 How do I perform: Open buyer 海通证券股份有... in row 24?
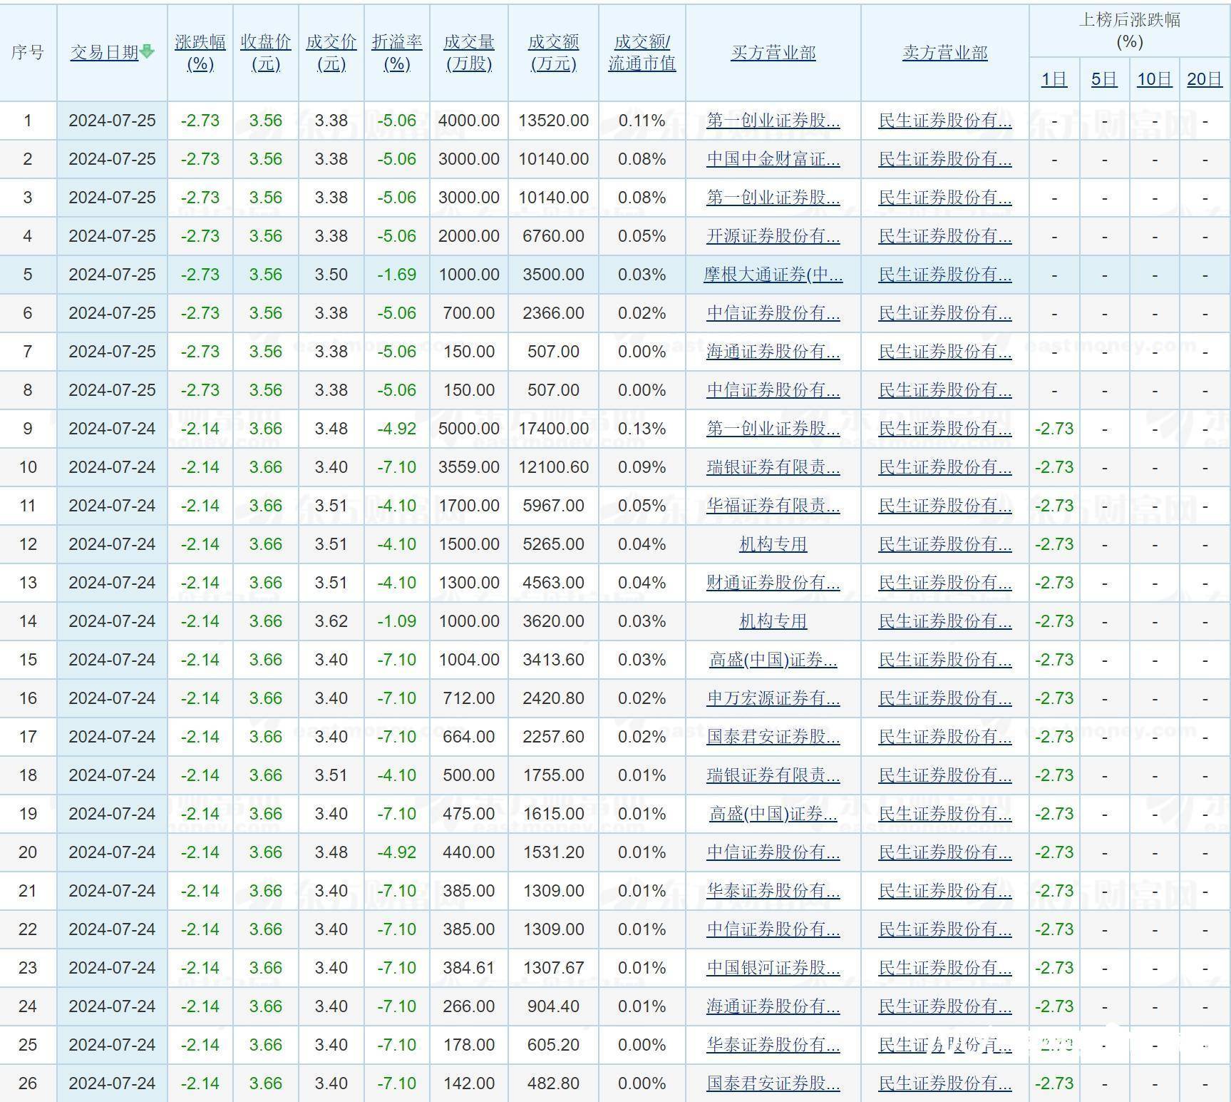pos(773,1006)
